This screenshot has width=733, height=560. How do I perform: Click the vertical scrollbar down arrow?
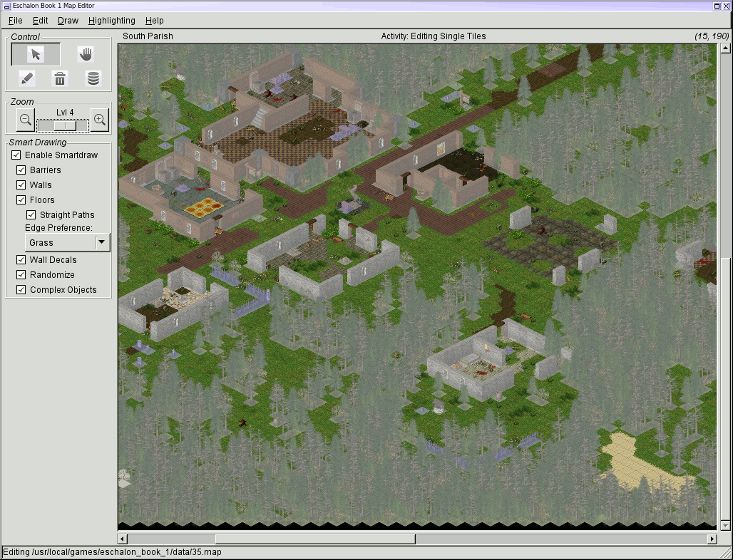726,525
